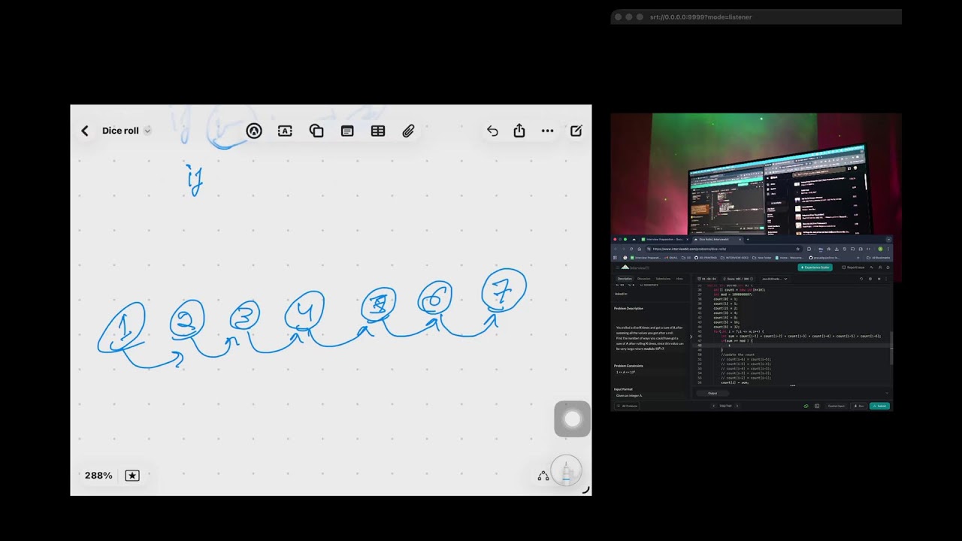Click the All Problems button

628,406
